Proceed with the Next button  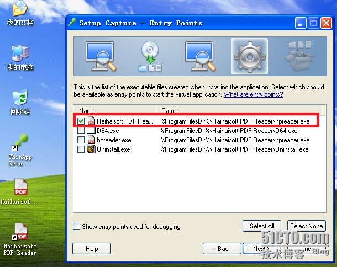(262, 249)
